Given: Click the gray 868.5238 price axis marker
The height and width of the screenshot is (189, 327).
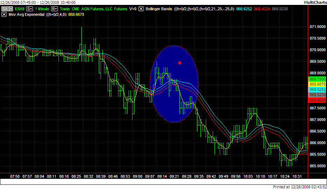Looking at the screenshot, I should point(317,95).
